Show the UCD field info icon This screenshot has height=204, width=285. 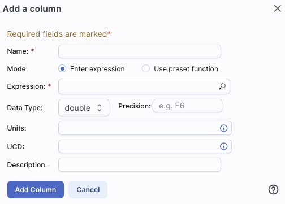click(224, 146)
